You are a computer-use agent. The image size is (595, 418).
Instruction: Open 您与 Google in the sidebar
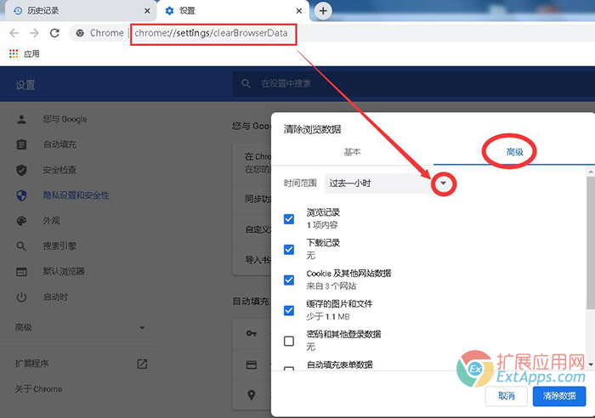pos(65,120)
